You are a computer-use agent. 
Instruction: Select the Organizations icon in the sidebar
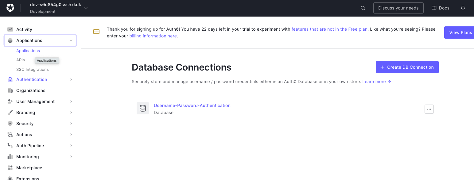point(9,90)
